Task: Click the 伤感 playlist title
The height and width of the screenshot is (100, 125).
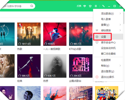Action: [x=46, y=81]
